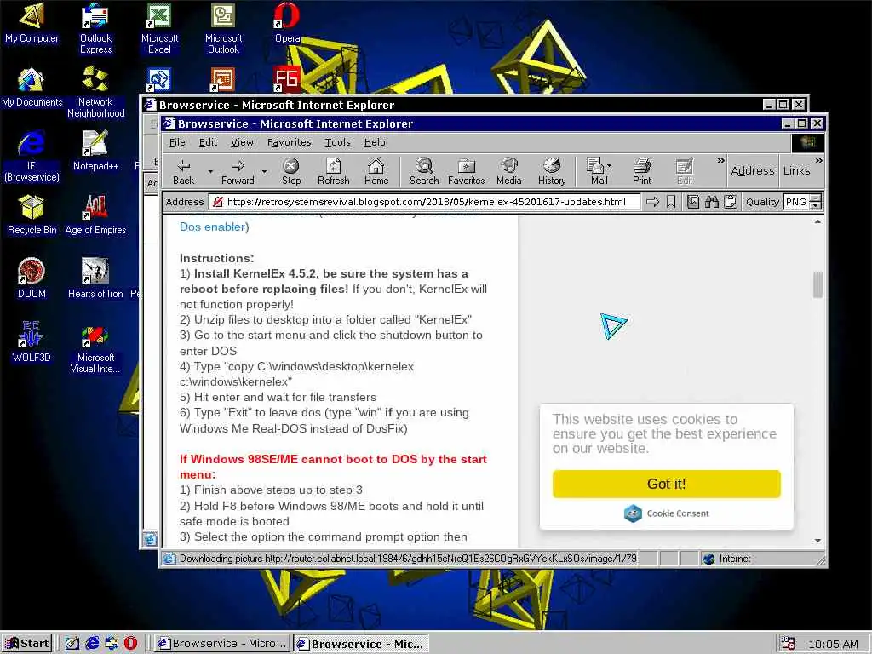872x654 pixels.
Task: Open the Favorites menu
Action: [x=290, y=142]
